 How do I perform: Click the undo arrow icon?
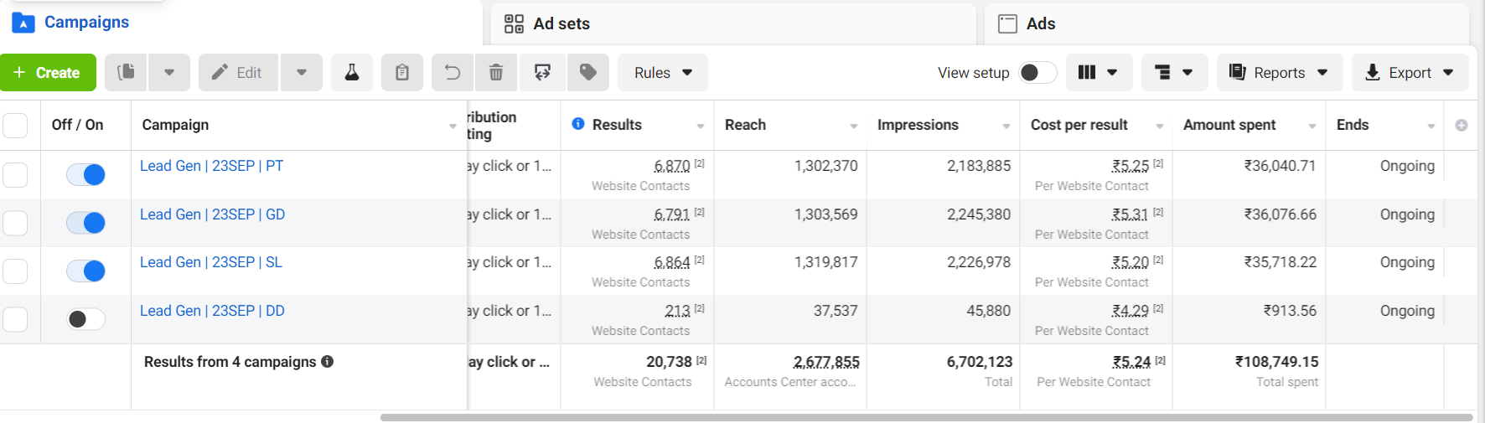453,73
